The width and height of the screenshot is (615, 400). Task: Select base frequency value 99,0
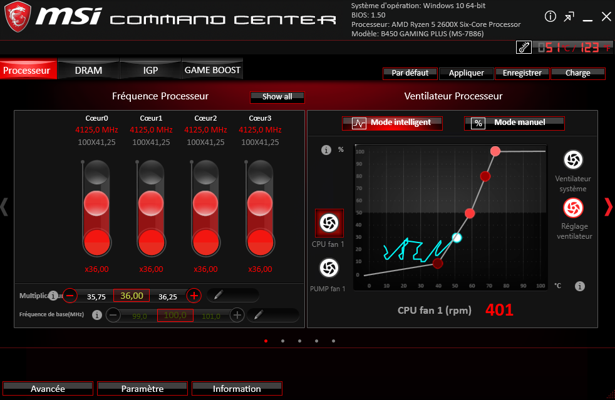click(140, 316)
